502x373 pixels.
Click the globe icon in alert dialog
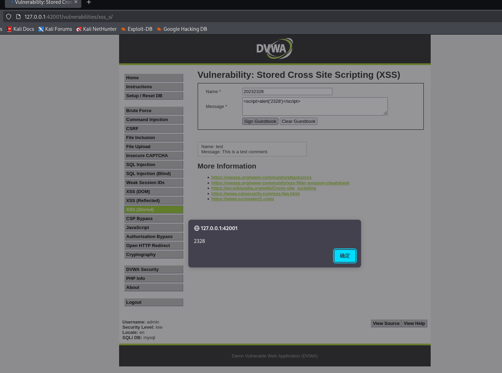coord(197,228)
